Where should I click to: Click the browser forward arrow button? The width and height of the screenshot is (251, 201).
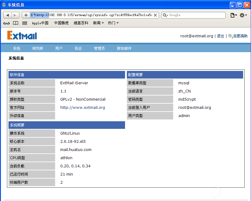[15, 15]
